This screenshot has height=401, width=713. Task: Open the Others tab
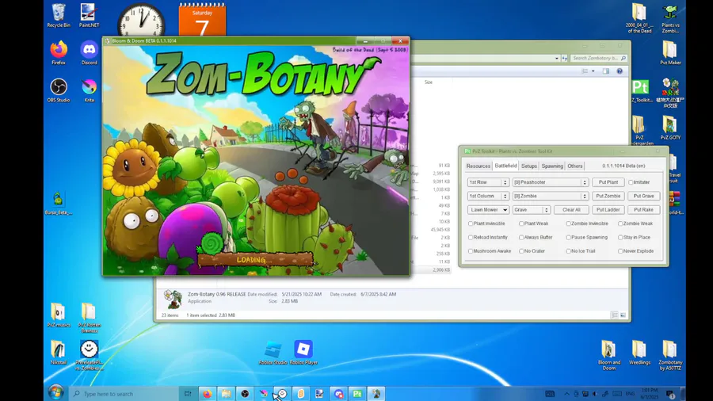click(x=575, y=166)
